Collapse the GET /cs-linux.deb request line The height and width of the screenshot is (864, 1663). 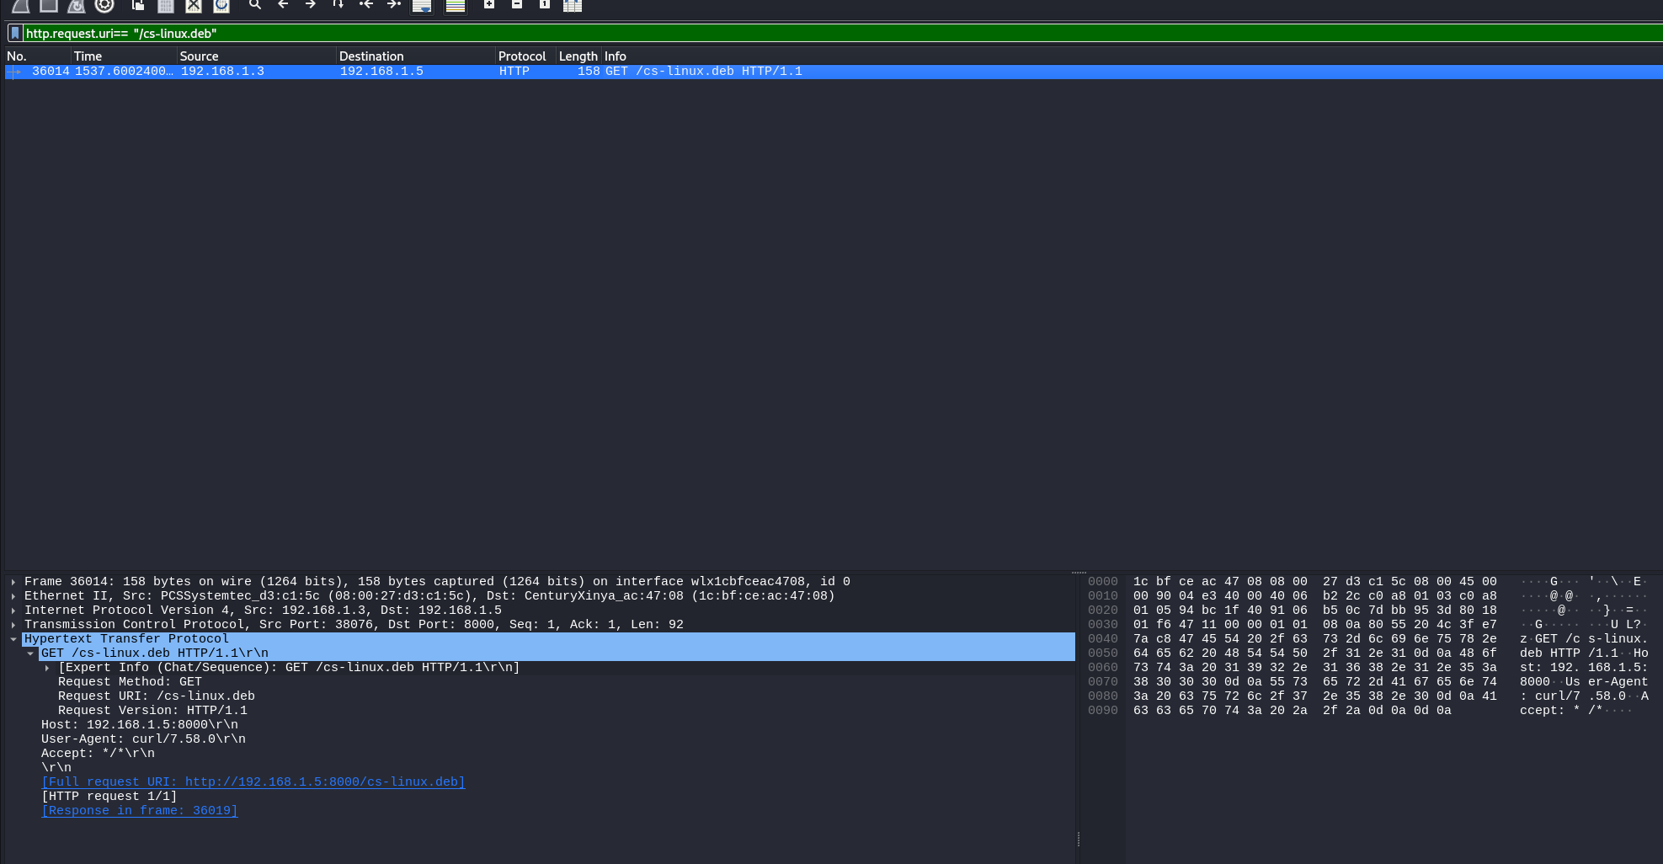(x=30, y=653)
